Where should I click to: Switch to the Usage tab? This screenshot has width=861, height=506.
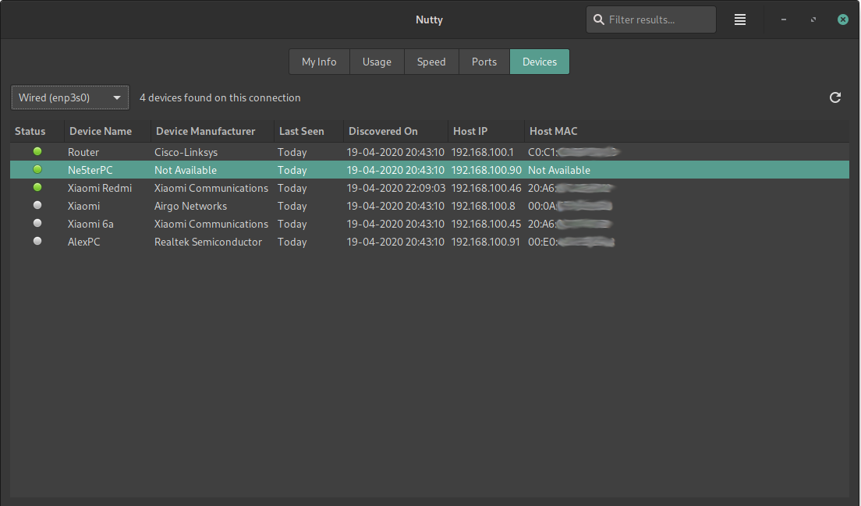[377, 62]
